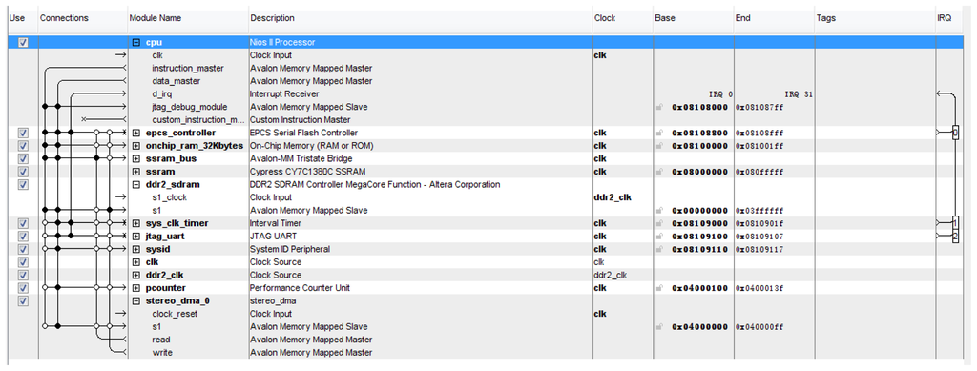This screenshot has width=977, height=371.
Task: Click the end address 0x03ffffff
Action: click(759, 211)
